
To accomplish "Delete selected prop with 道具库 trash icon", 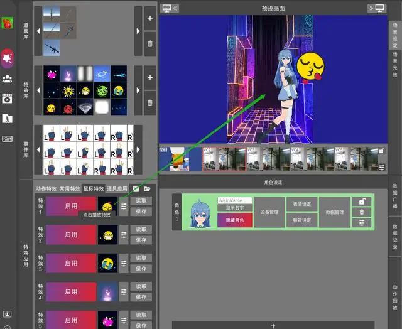I will [150, 44].
